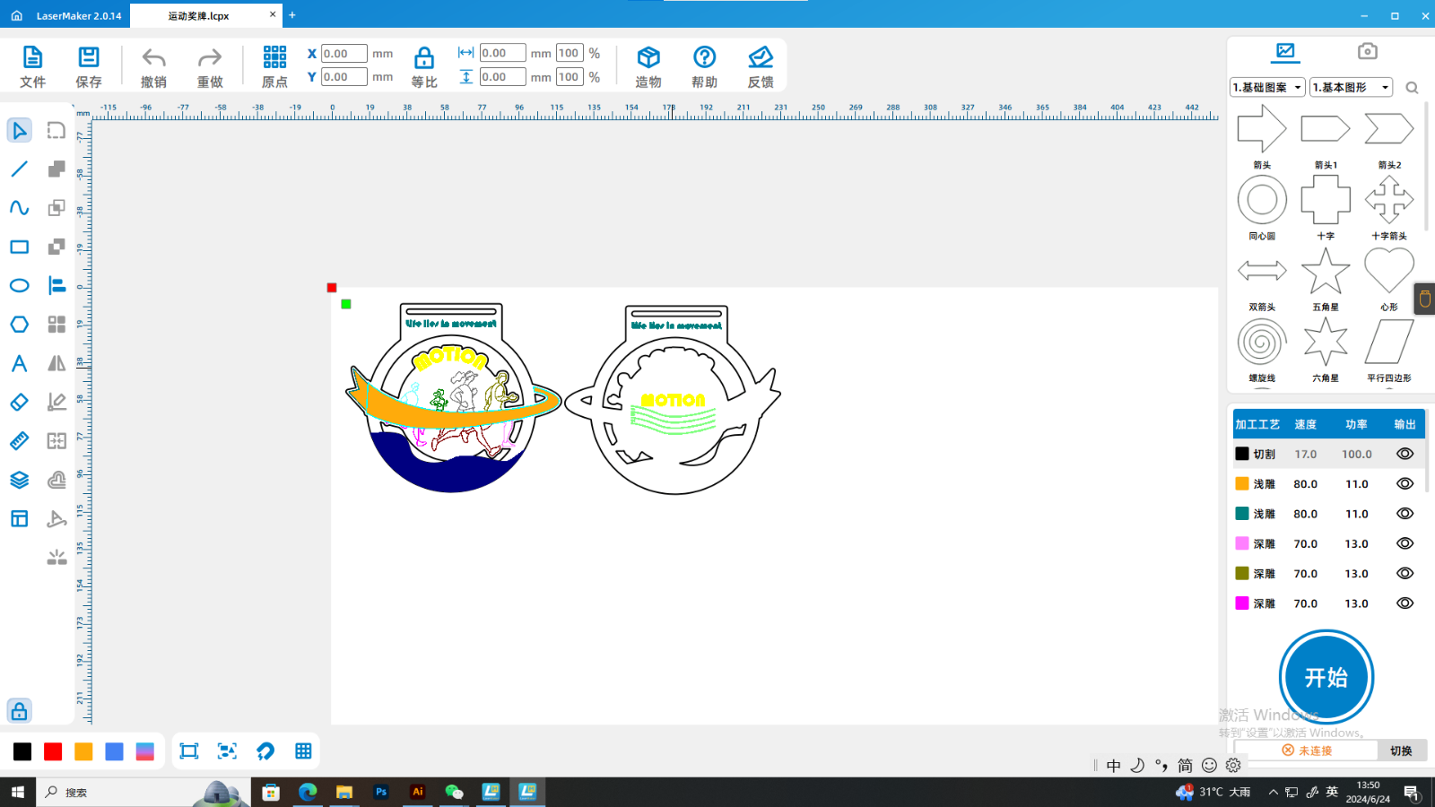
Task: Pick the red color swatch
Action: point(53,751)
